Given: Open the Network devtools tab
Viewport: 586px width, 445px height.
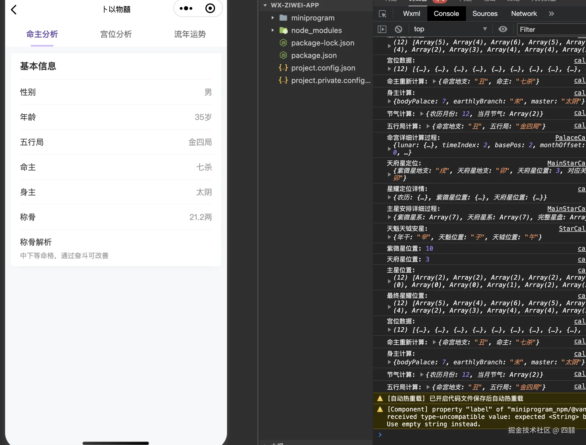Looking at the screenshot, I should tap(524, 14).
